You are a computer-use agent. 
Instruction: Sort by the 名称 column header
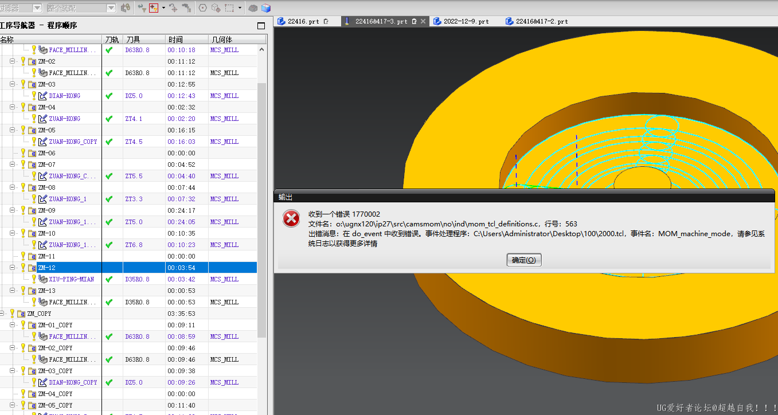point(51,40)
